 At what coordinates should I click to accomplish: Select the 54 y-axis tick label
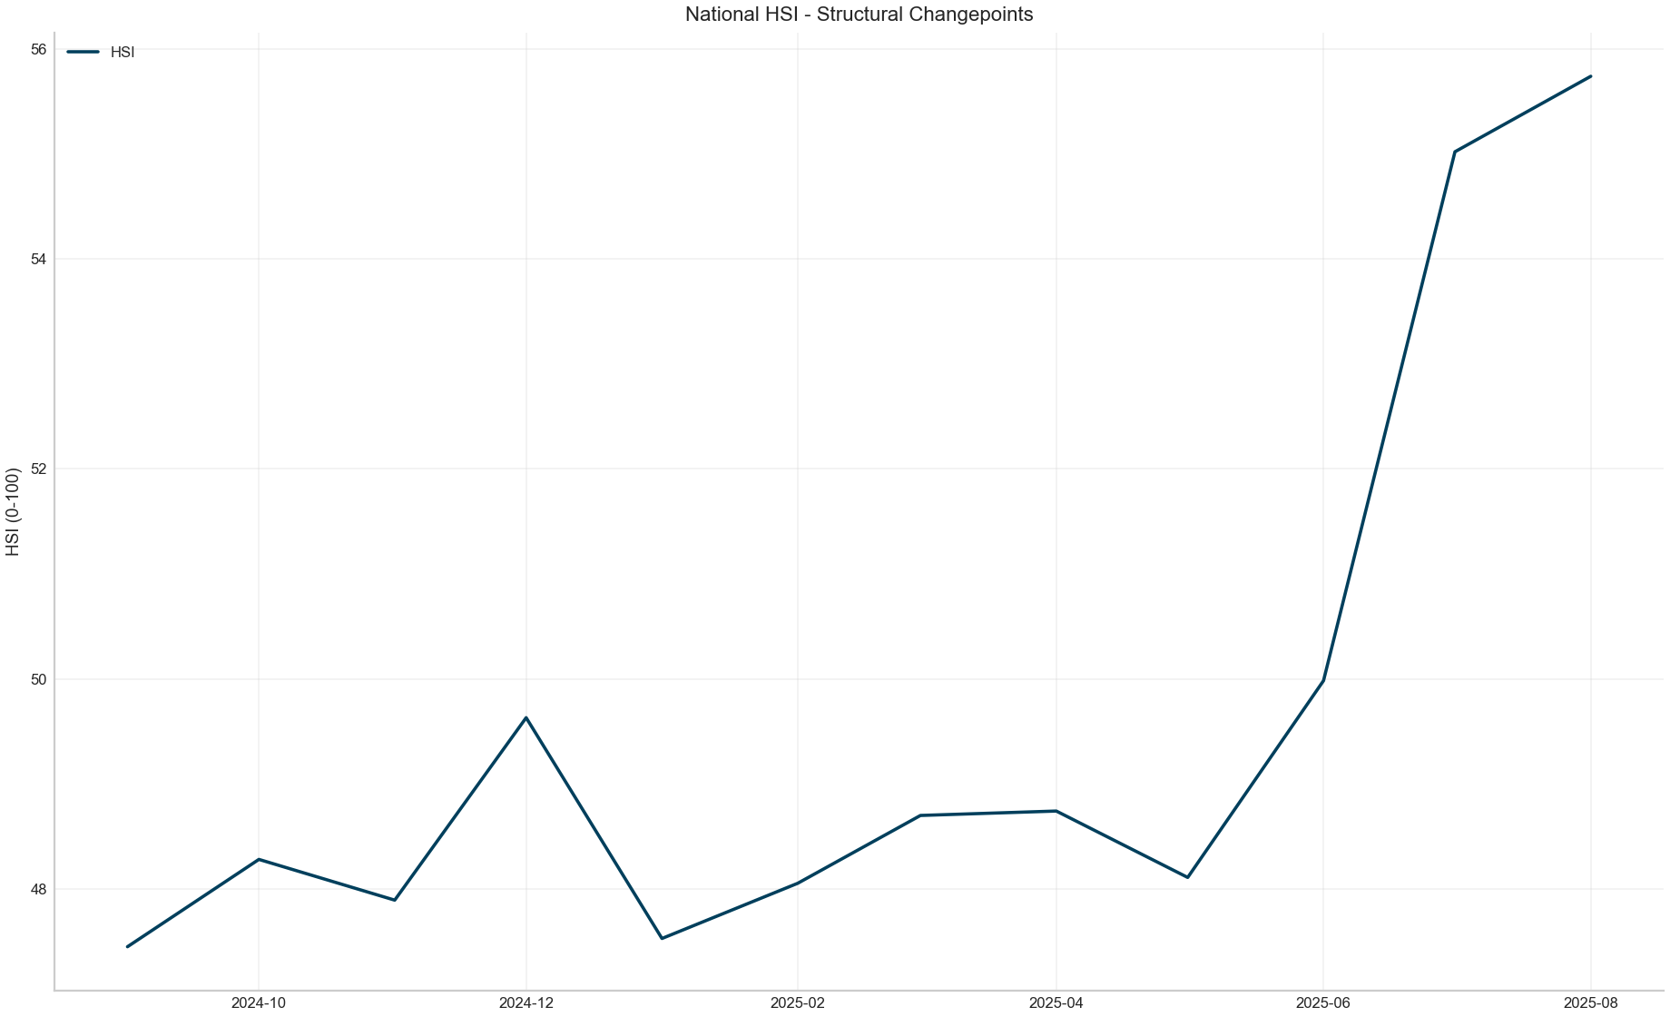[38, 259]
